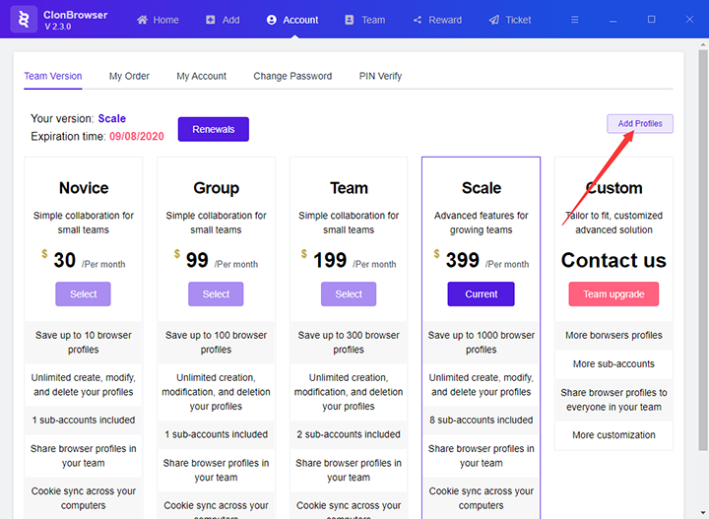The height and width of the screenshot is (519, 709).
Task: Open the Ticket menu item
Action: 510,20
